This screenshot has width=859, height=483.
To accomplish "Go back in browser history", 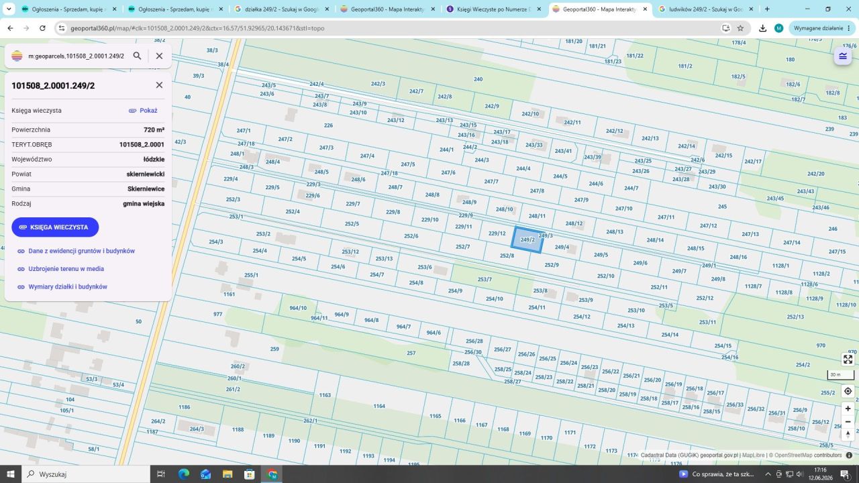I will pos(10,28).
